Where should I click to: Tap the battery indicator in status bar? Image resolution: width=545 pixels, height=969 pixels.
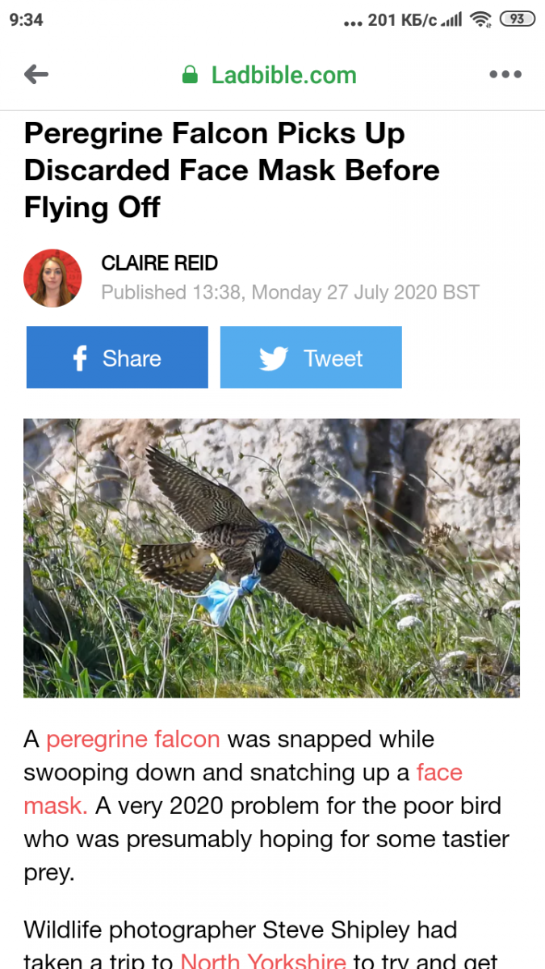pyautogui.click(x=518, y=19)
